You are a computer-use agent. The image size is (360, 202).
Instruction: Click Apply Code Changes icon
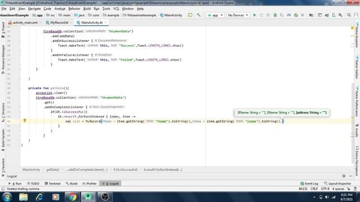tap(268, 15)
